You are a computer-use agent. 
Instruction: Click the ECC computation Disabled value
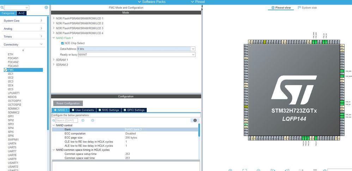[x=131, y=134]
